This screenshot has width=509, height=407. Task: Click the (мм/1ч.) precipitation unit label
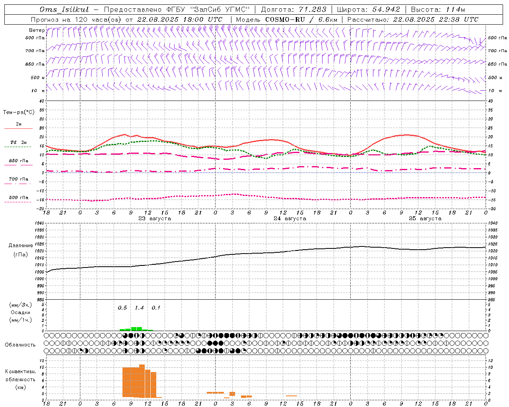coord(21,320)
